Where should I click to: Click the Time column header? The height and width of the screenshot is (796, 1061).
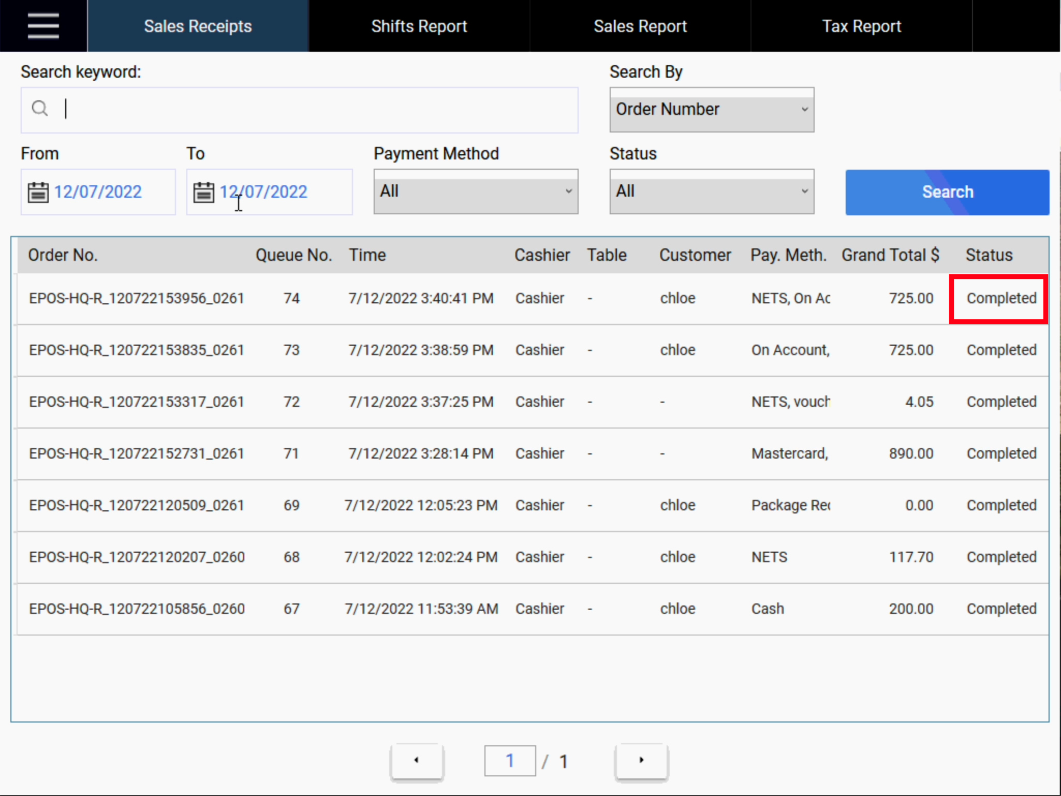pos(367,255)
